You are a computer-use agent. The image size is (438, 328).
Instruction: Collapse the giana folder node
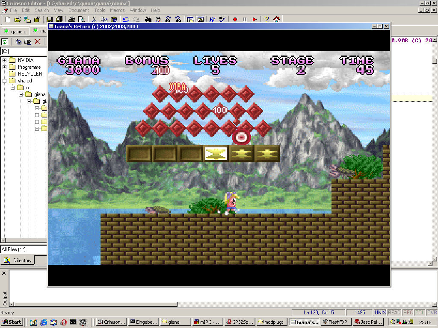21,94
